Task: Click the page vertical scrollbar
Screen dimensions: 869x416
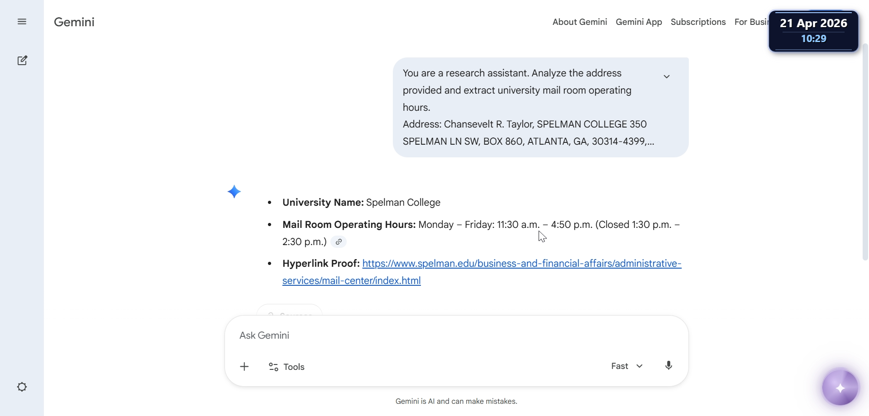Action: [865, 152]
